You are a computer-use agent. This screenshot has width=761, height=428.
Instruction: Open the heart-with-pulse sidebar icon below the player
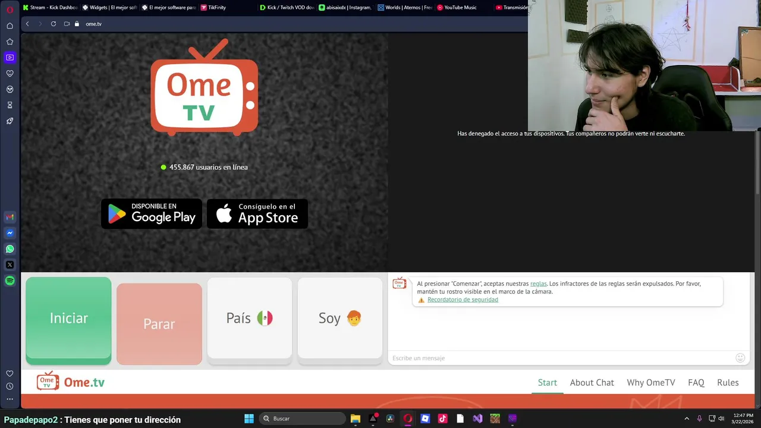tap(10, 74)
